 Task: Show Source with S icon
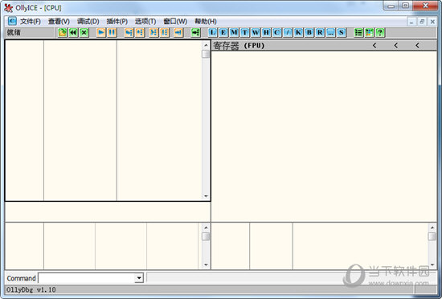(x=341, y=33)
